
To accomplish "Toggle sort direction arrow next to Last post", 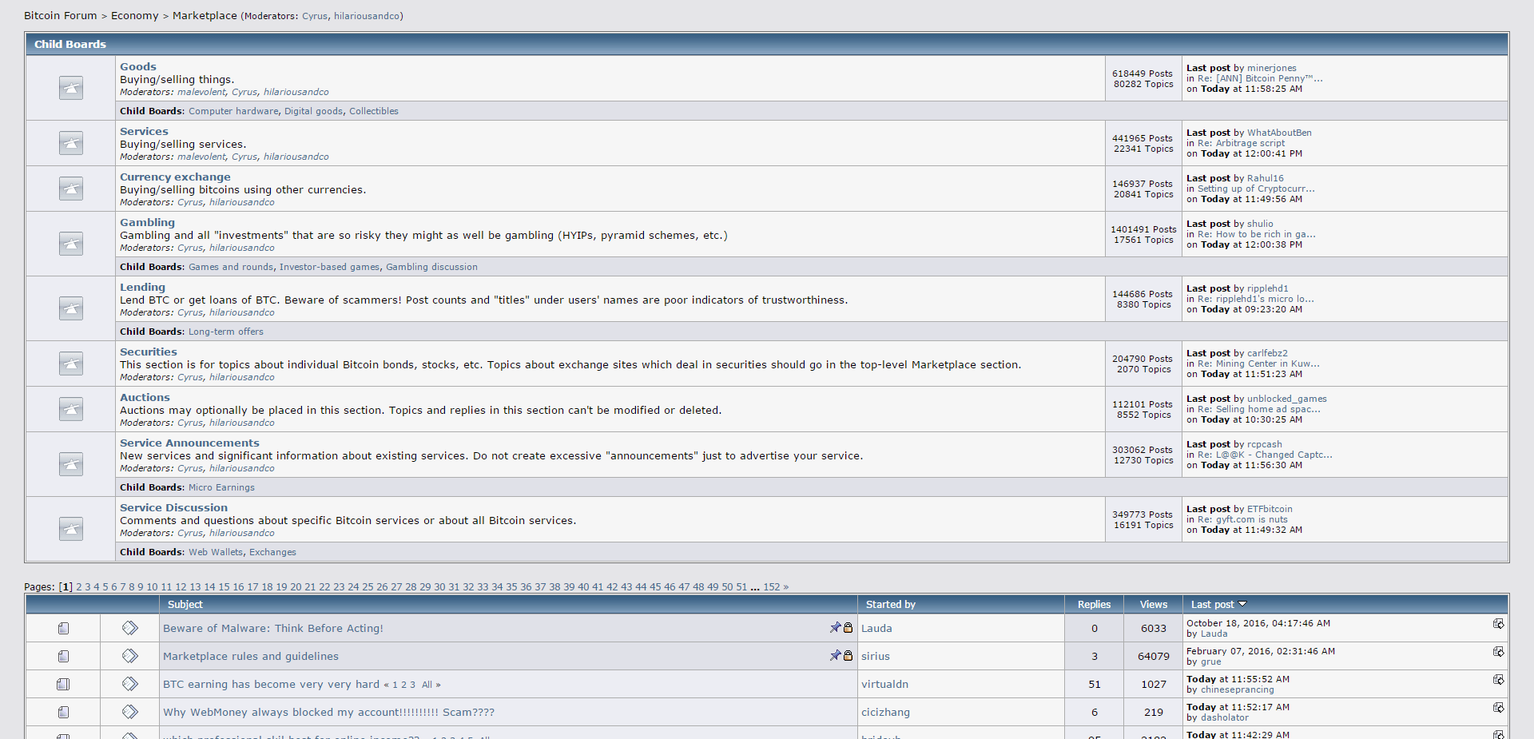I will pyautogui.click(x=1242, y=604).
